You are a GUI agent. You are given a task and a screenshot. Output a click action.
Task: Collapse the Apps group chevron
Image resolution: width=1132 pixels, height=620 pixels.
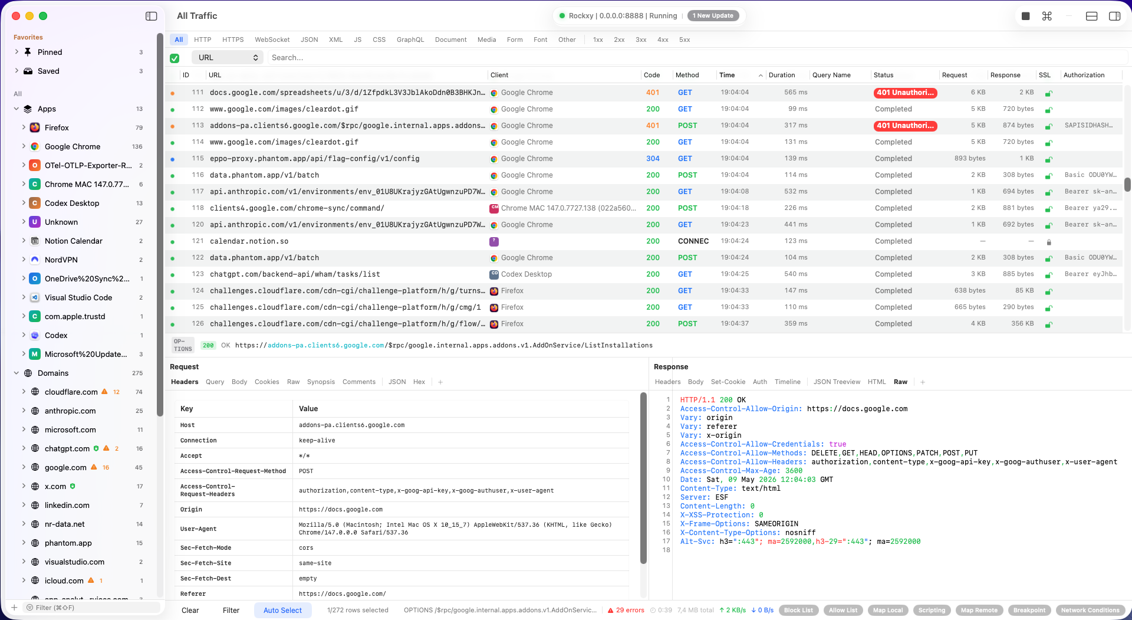[17, 109]
